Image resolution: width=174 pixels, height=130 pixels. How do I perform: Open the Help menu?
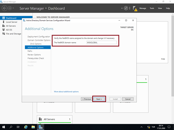pos(168,8)
